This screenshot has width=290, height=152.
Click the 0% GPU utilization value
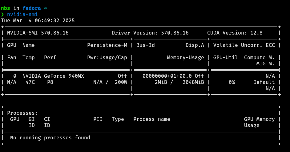point(232,82)
